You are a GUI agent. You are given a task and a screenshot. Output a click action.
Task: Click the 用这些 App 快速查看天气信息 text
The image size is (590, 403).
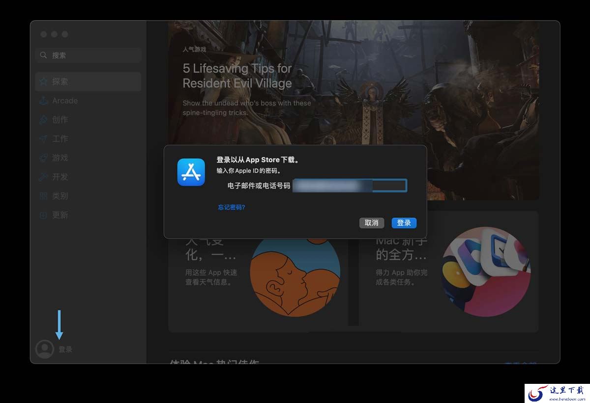click(211, 277)
